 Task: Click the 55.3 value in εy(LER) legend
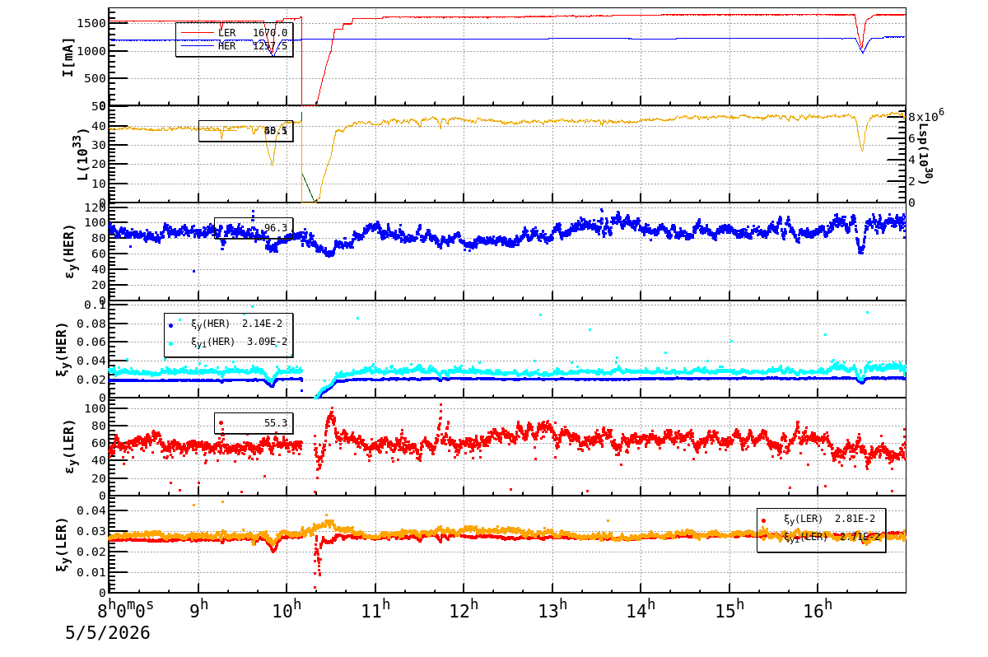click(276, 422)
